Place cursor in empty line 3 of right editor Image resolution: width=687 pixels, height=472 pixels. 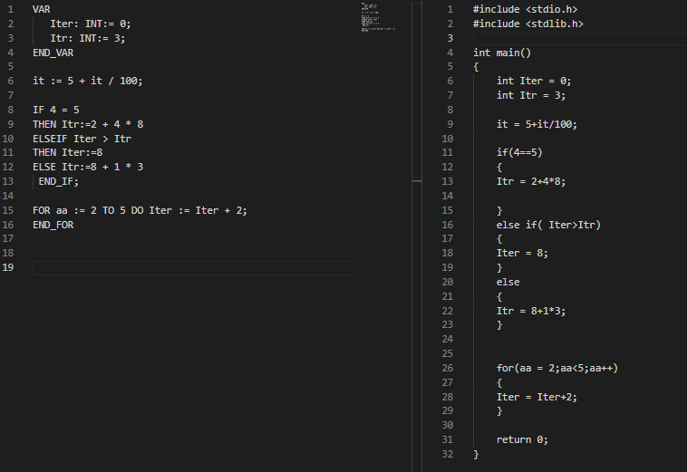[x=580, y=38]
